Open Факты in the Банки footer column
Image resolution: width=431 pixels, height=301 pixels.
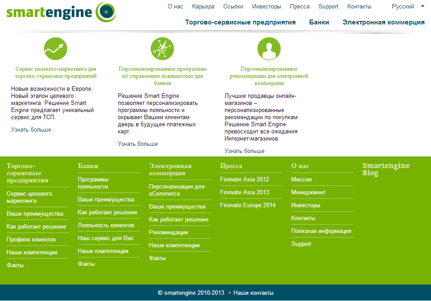pyautogui.click(x=86, y=264)
